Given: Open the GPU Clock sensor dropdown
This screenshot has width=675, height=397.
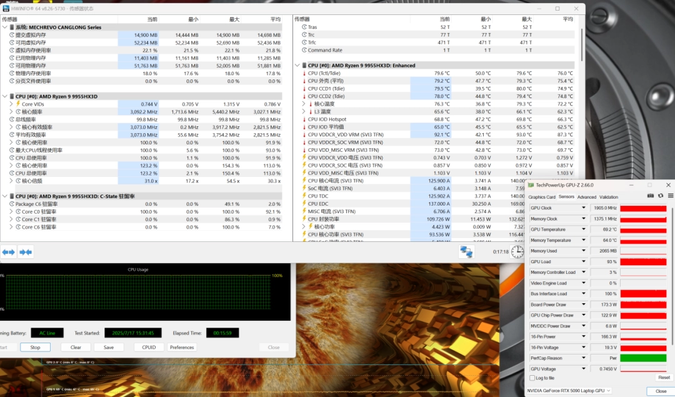Looking at the screenshot, I should [584, 208].
